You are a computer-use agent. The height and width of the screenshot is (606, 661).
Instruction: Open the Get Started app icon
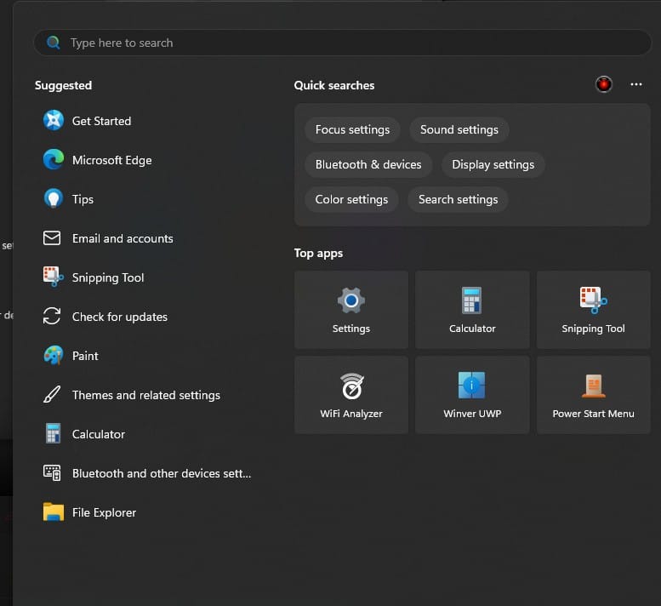54,120
